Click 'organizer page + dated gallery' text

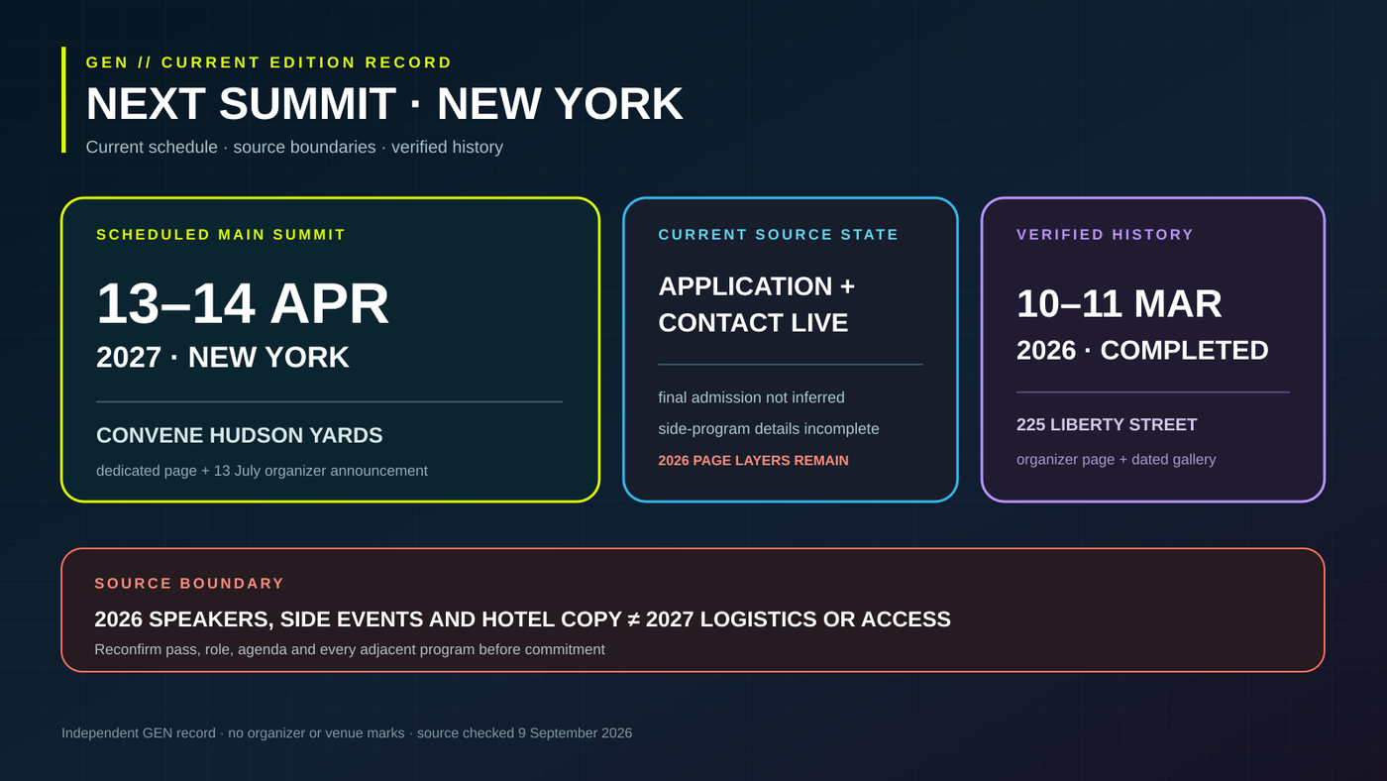[1116, 460]
